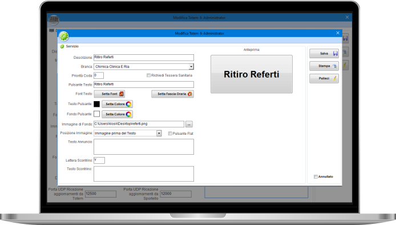396x225 pixels.
Task: Toggle the Pulsante Flat checkbox
Action: 170,133
